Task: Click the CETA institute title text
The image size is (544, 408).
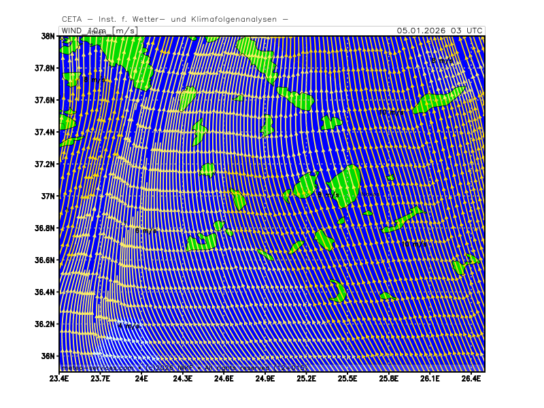Action: click(x=175, y=19)
